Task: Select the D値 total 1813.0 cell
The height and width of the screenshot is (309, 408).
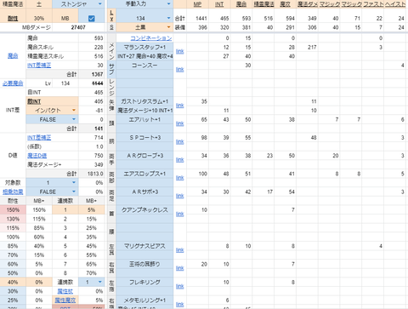Action: point(92,174)
